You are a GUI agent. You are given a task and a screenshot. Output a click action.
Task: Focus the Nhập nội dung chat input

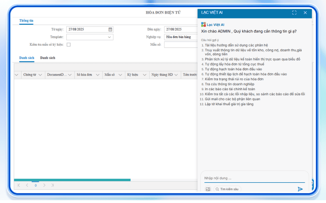[x=254, y=178]
